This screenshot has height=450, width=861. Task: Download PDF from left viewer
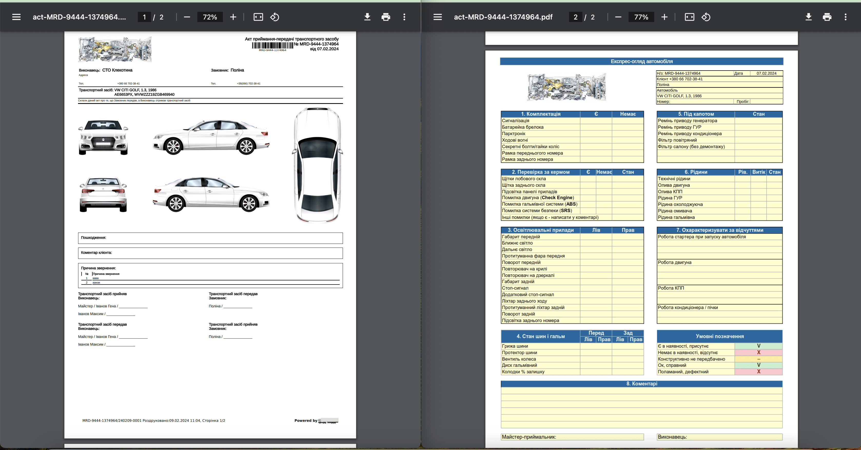click(367, 17)
